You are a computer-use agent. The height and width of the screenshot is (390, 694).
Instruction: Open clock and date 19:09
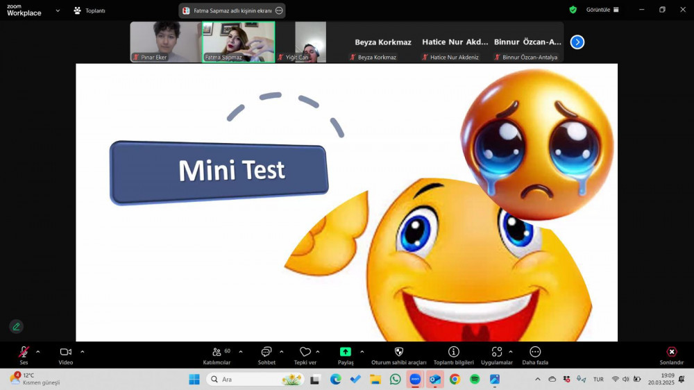coord(661,380)
